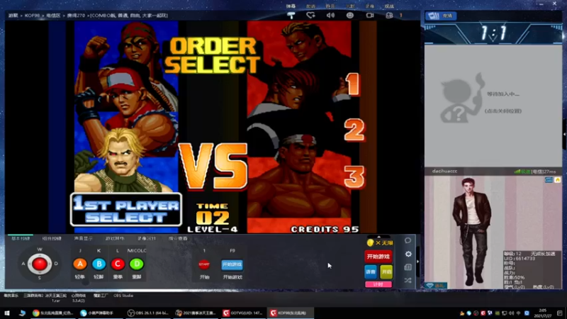
Task: Open the Windows Start button
Action: [7, 313]
